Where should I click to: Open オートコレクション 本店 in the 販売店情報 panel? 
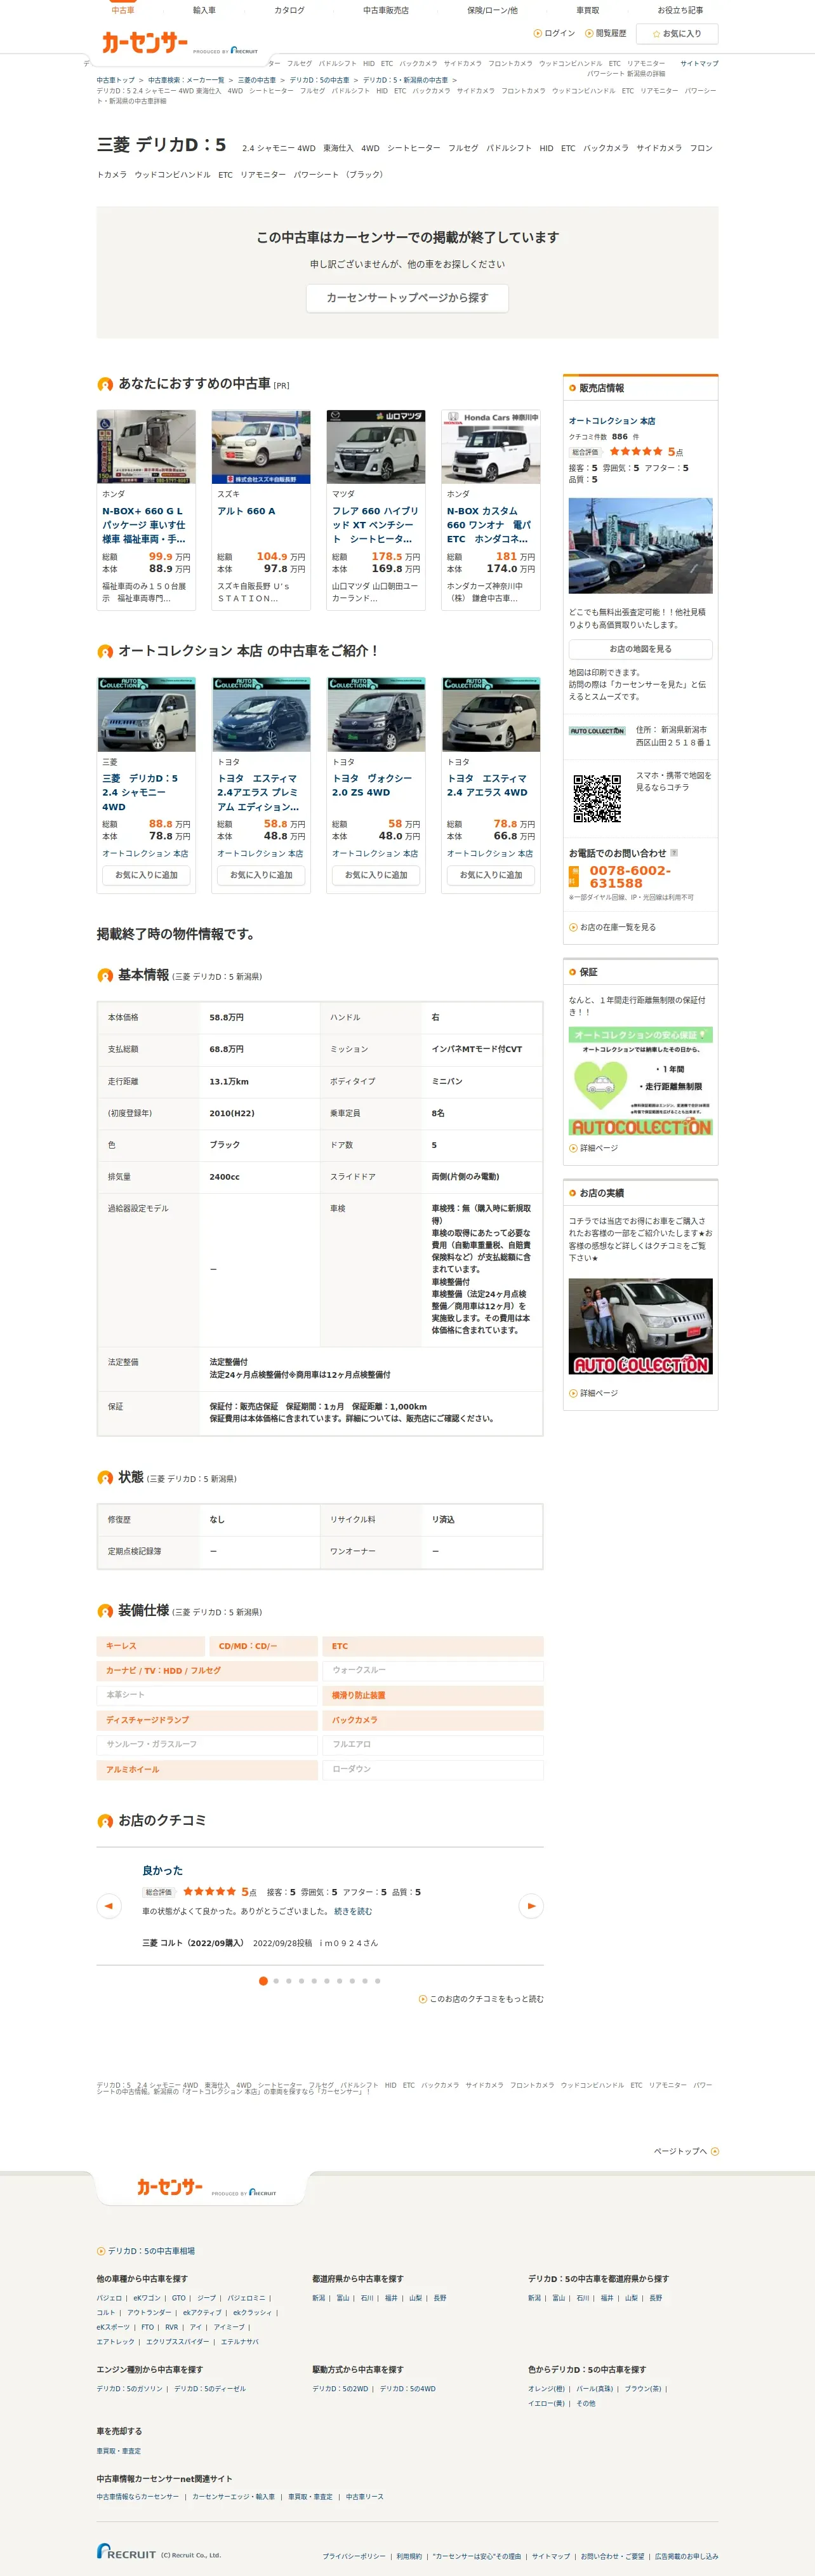point(612,421)
